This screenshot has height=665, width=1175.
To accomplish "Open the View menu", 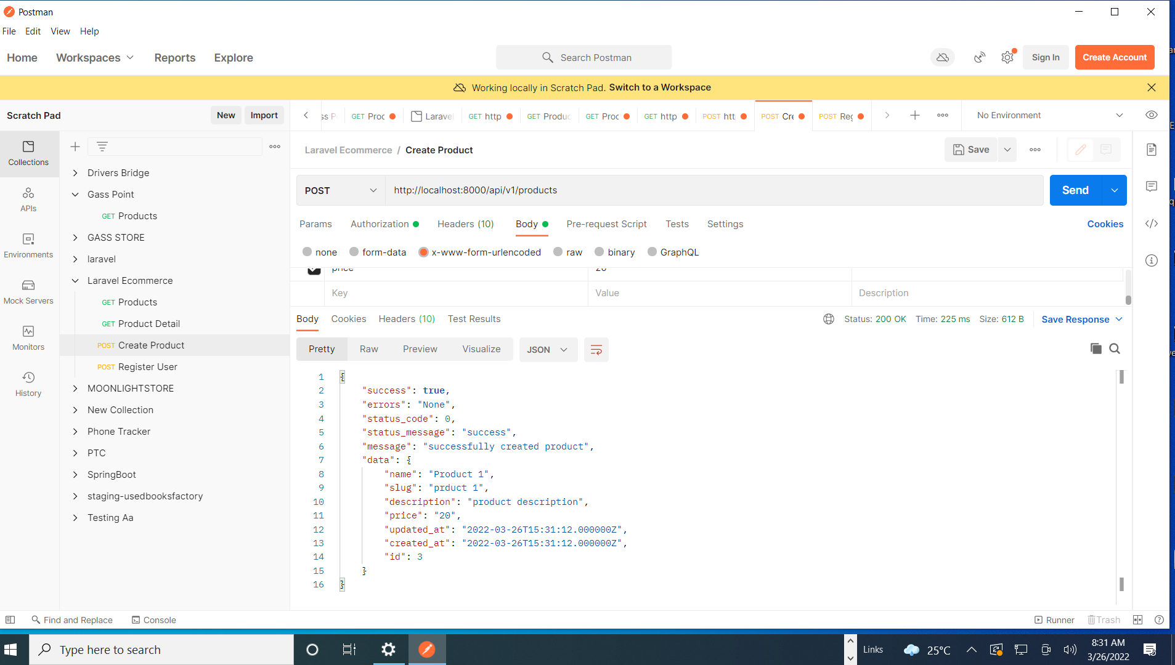I will click(x=60, y=31).
